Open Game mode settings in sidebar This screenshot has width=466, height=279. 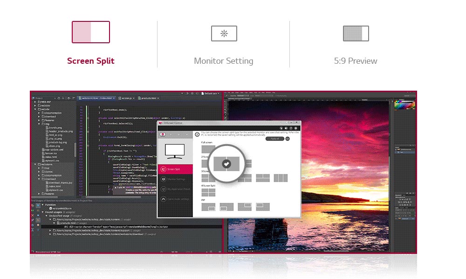click(x=175, y=199)
